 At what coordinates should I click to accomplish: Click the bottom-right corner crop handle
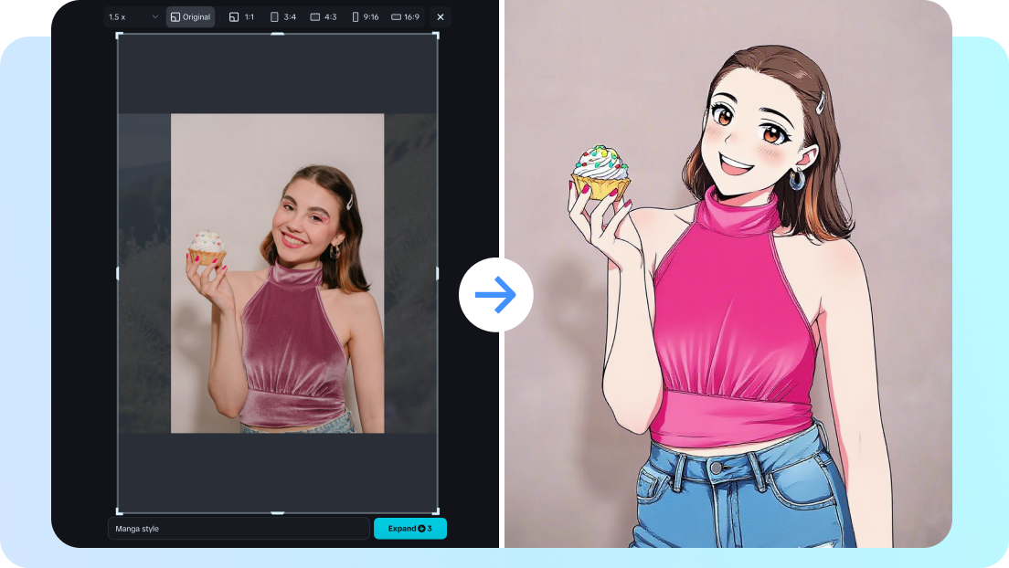coord(436,511)
